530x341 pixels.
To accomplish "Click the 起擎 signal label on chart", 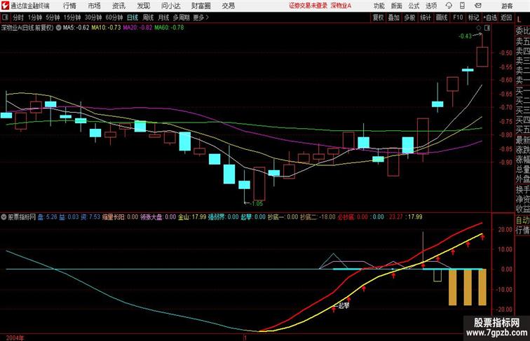I will [344, 305].
